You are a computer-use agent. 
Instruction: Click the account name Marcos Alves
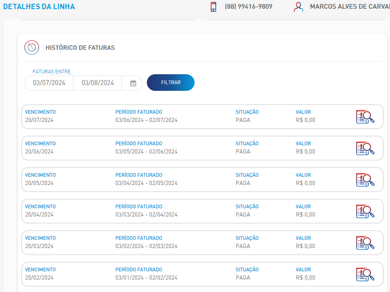tap(350, 7)
